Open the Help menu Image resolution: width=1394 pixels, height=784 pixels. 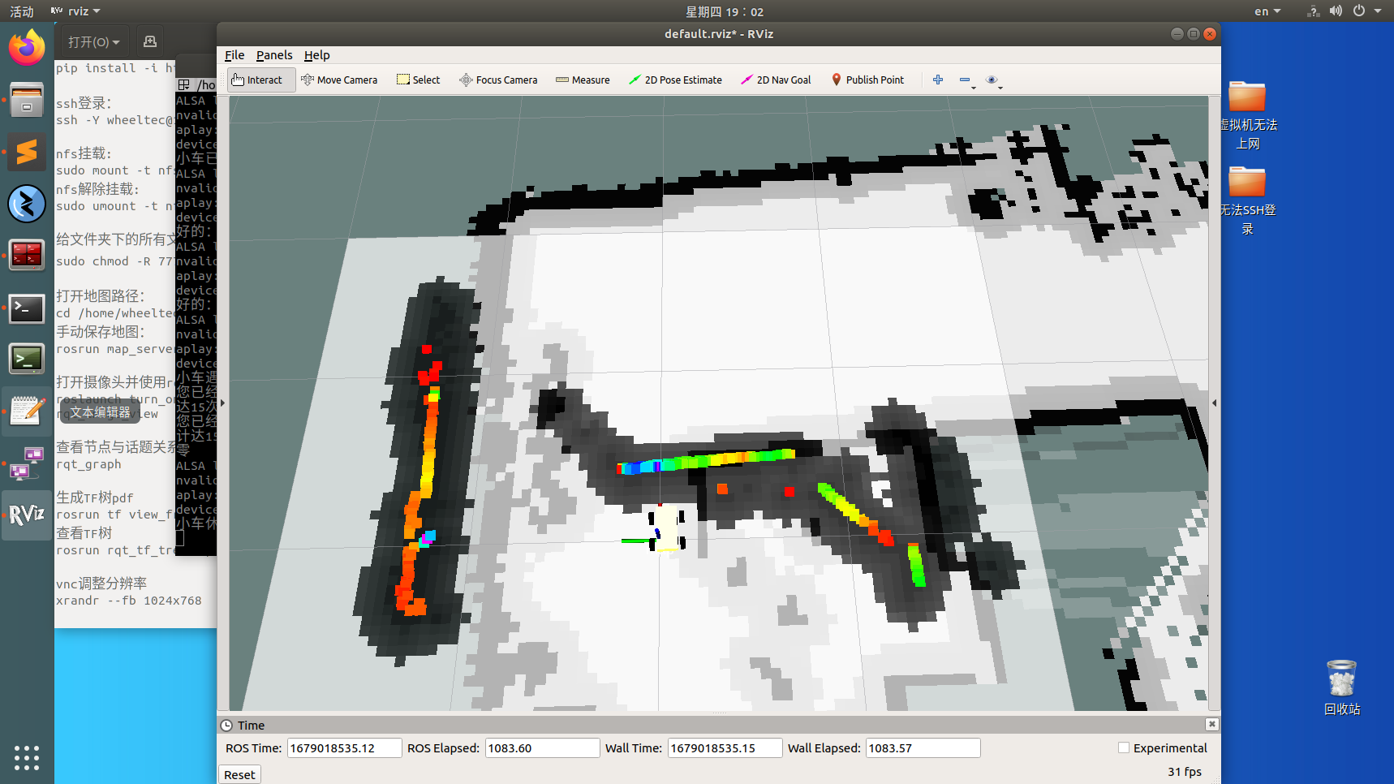click(x=316, y=55)
